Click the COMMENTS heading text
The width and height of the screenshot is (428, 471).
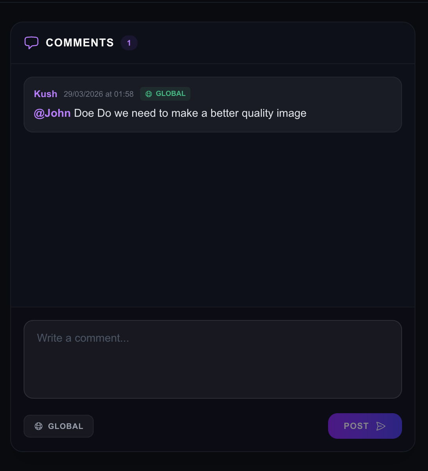click(x=80, y=43)
